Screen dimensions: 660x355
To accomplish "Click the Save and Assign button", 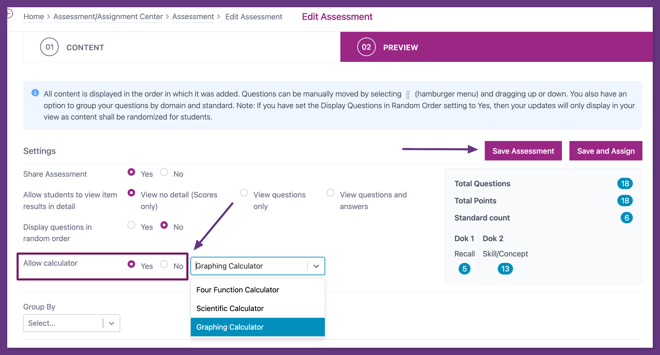I will click(x=606, y=151).
